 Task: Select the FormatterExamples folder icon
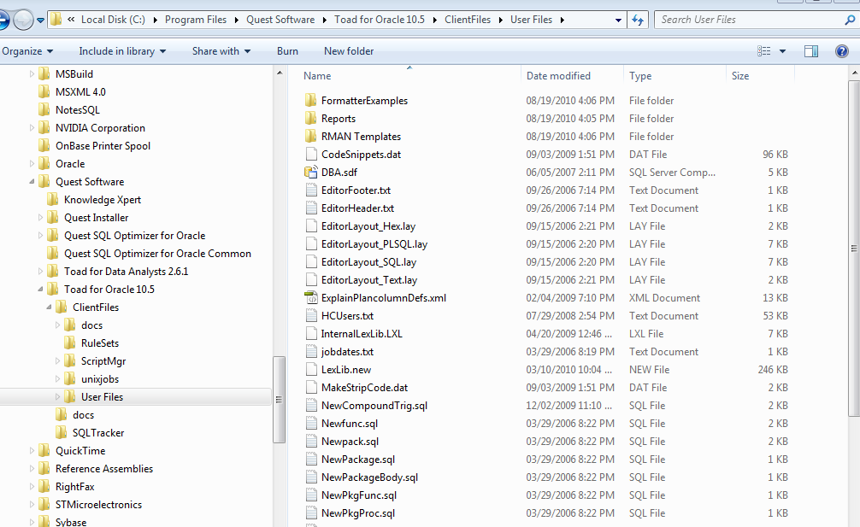click(311, 100)
